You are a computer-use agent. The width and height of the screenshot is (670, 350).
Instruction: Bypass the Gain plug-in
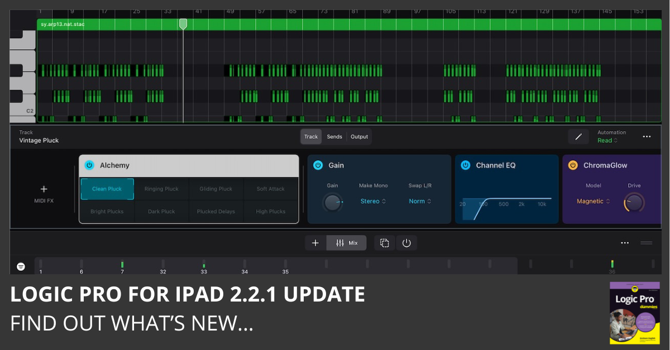coord(318,166)
